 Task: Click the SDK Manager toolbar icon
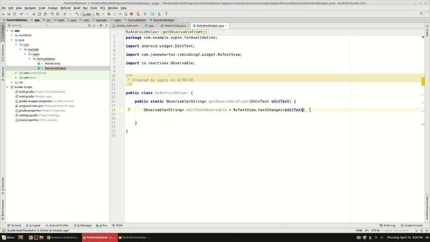(159, 13)
